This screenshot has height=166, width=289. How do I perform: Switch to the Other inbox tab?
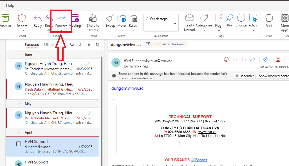click(x=49, y=44)
